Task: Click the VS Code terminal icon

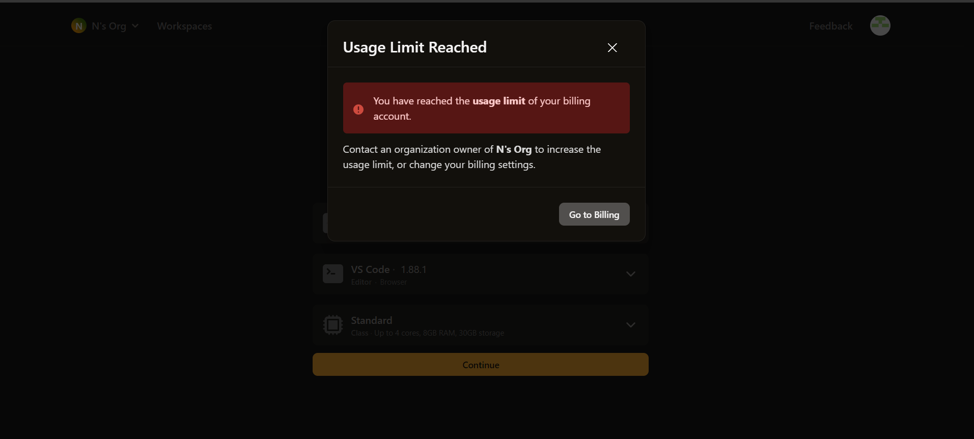Action: (x=333, y=274)
